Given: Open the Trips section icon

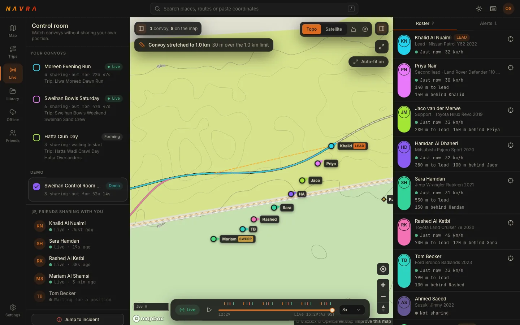Looking at the screenshot, I should 13,49.
